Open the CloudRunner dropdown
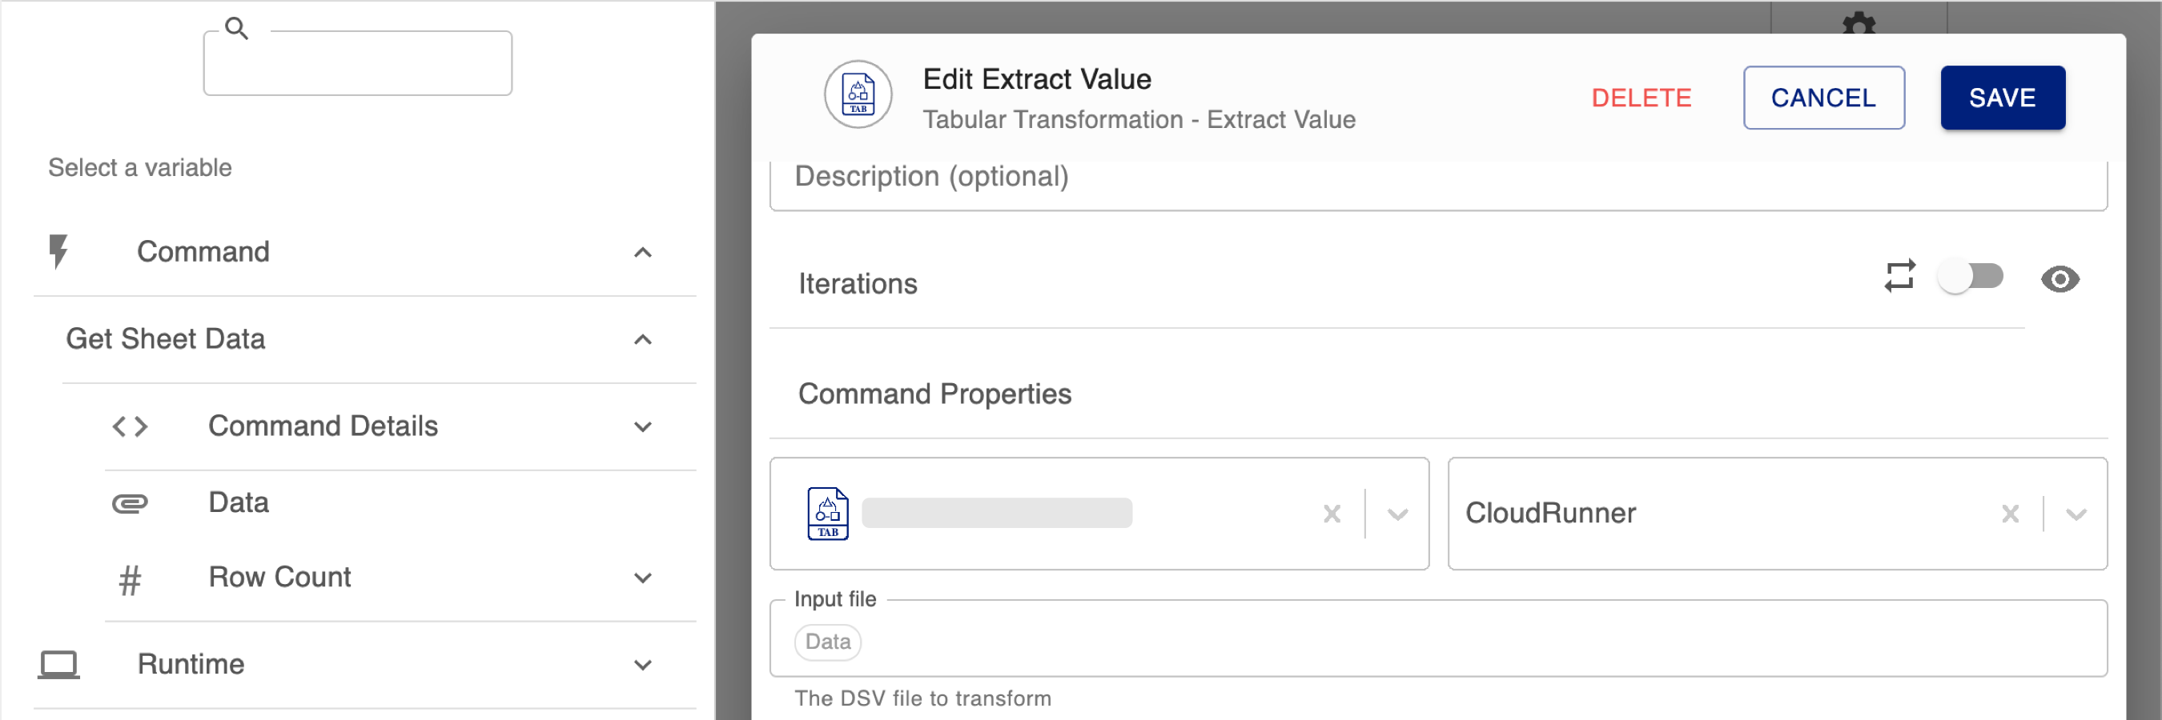This screenshot has width=2162, height=720. tap(2076, 515)
